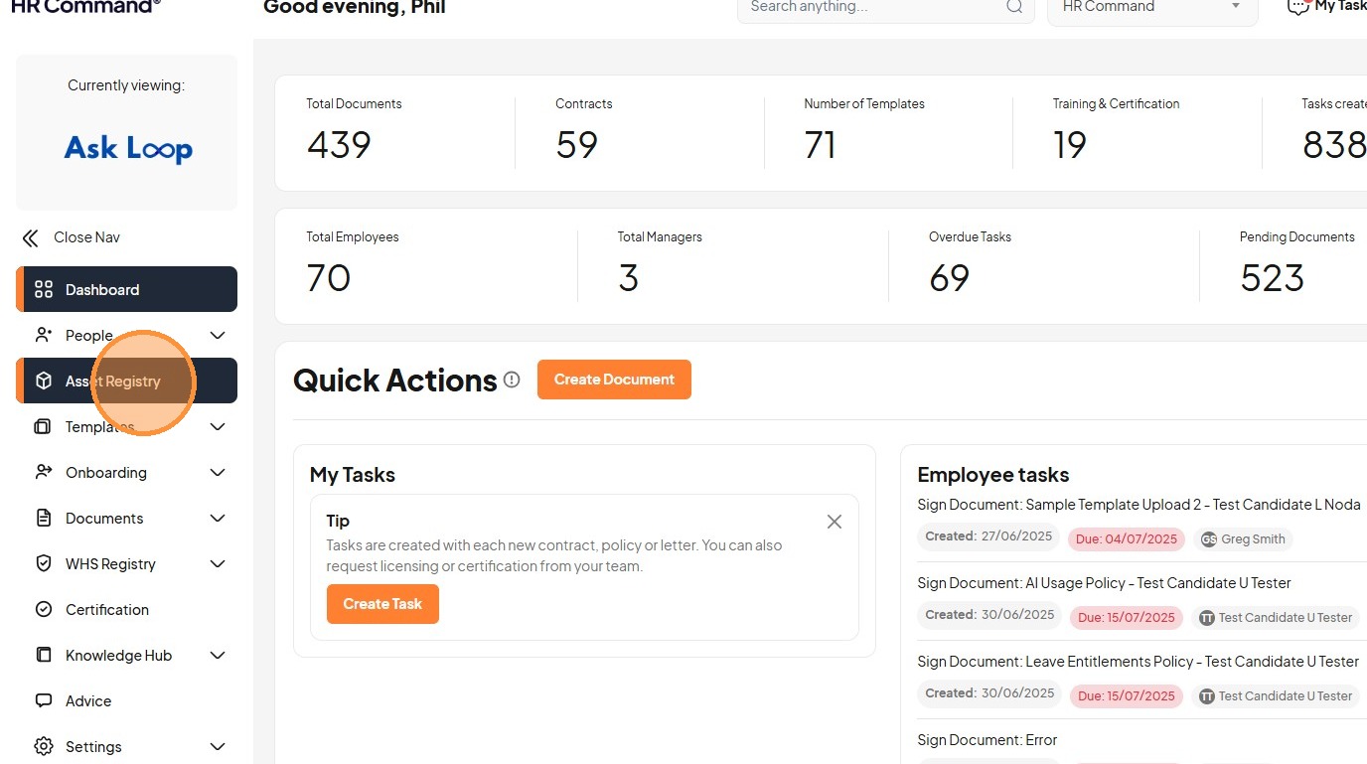The width and height of the screenshot is (1367, 764).
Task: Open the AI Usage Policy sign task
Action: point(1103,583)
